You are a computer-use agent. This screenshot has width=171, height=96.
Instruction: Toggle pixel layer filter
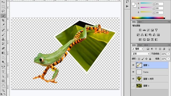148,49
